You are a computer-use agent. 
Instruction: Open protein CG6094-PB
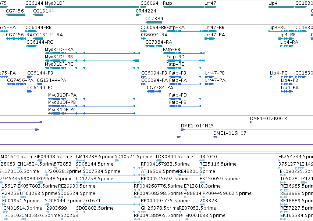143,77
